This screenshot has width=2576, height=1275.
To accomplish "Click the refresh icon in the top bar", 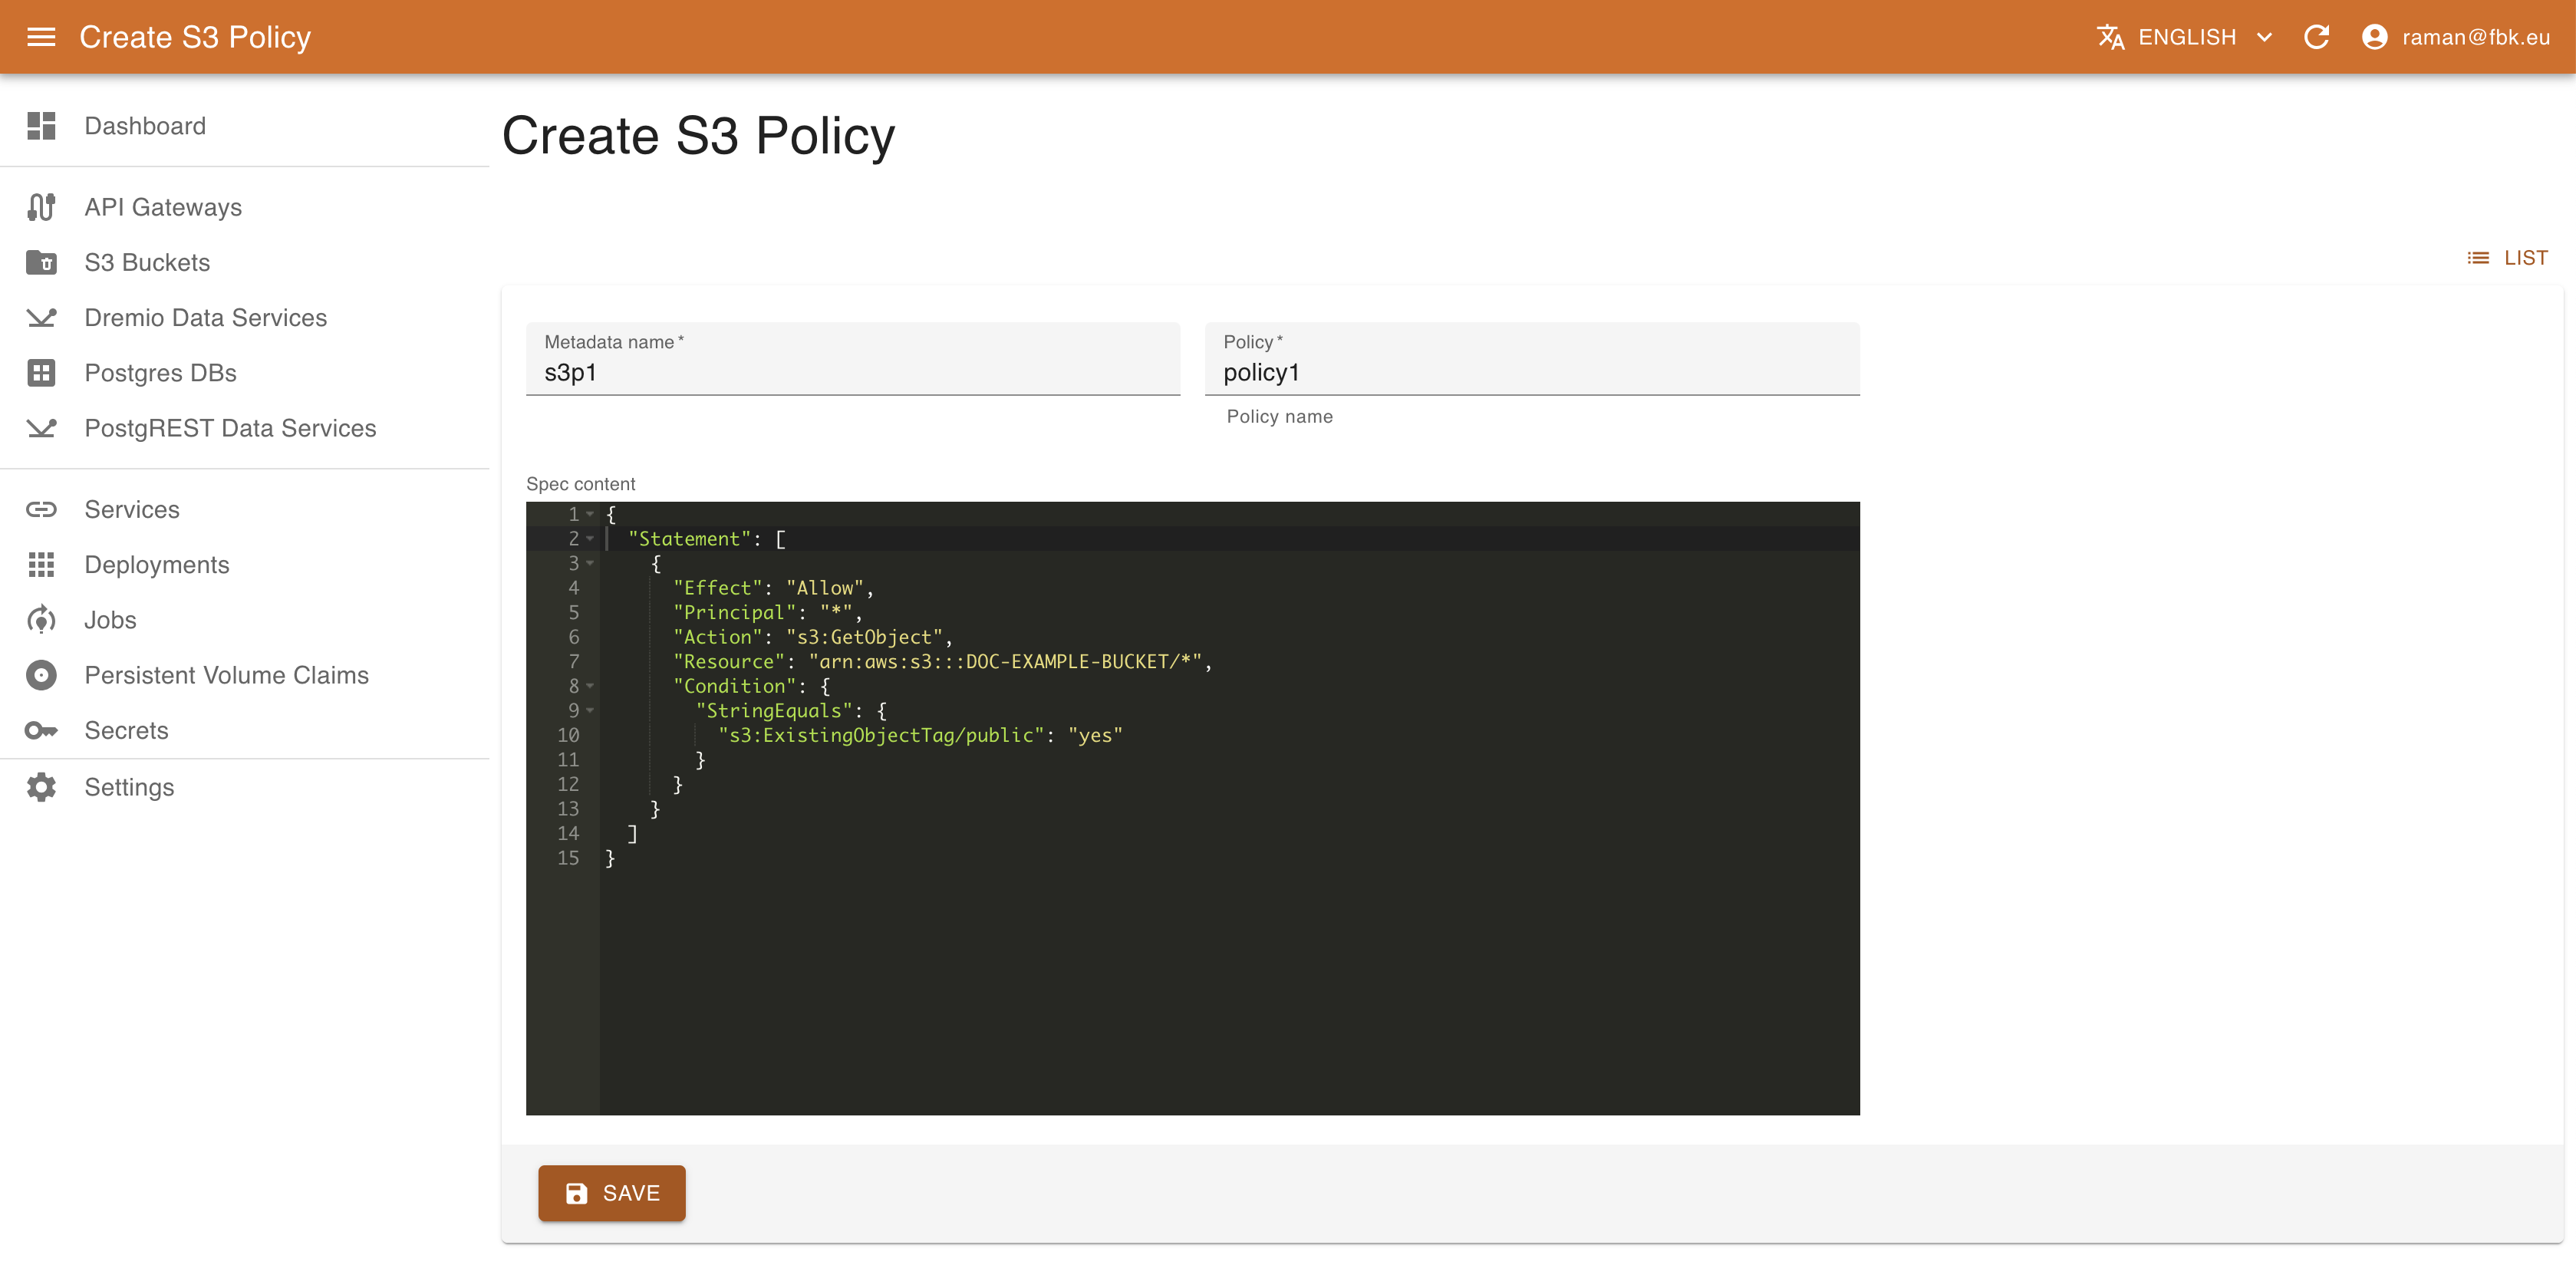I will point(2318,36).
